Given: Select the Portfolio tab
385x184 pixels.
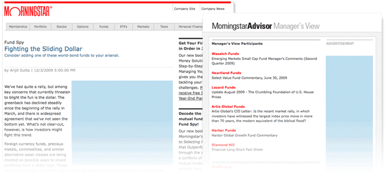Looking at the screenshot, I should (41, 27).
